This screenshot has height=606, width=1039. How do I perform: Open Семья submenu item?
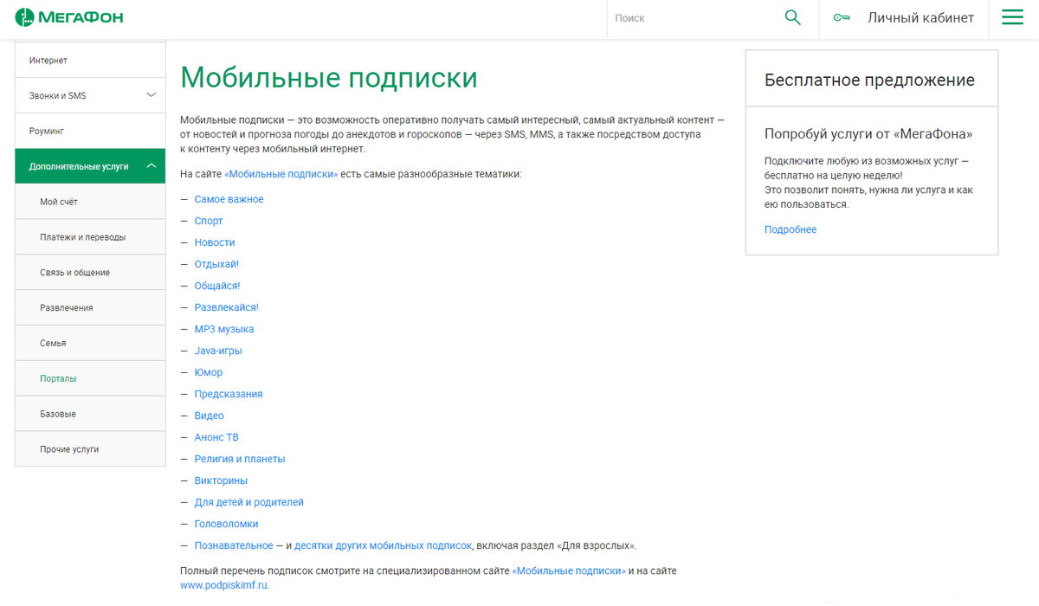[90, 344]
